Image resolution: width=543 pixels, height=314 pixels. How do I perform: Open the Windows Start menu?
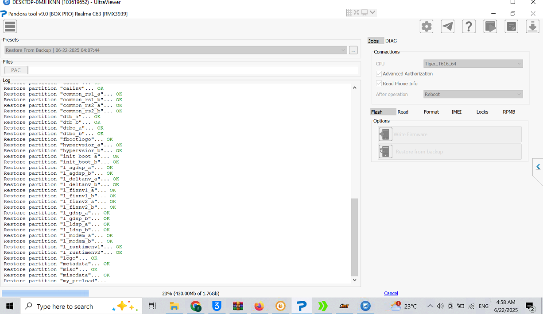pyautogui.click(x=10, y=306)
